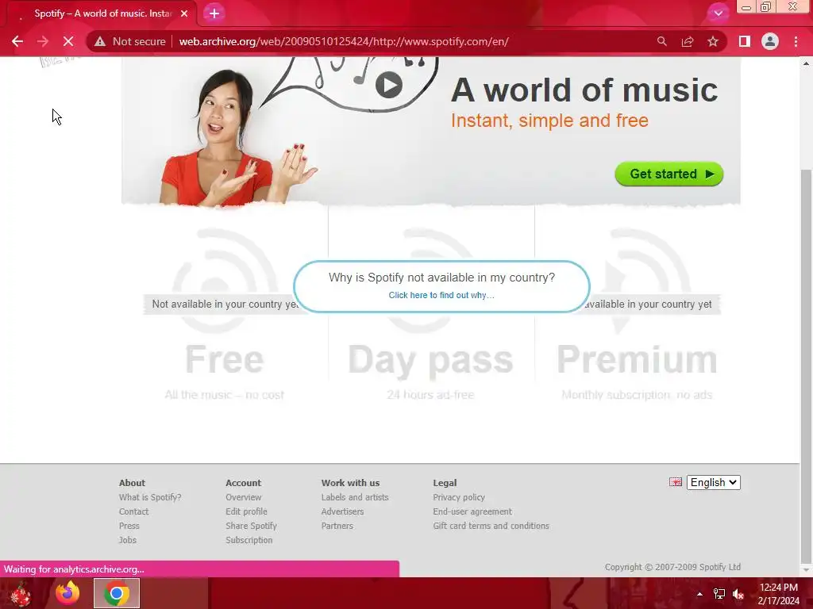Open a new tab with plus button
This screenshot has height=609, width=813.
click(x=214, y=13)
